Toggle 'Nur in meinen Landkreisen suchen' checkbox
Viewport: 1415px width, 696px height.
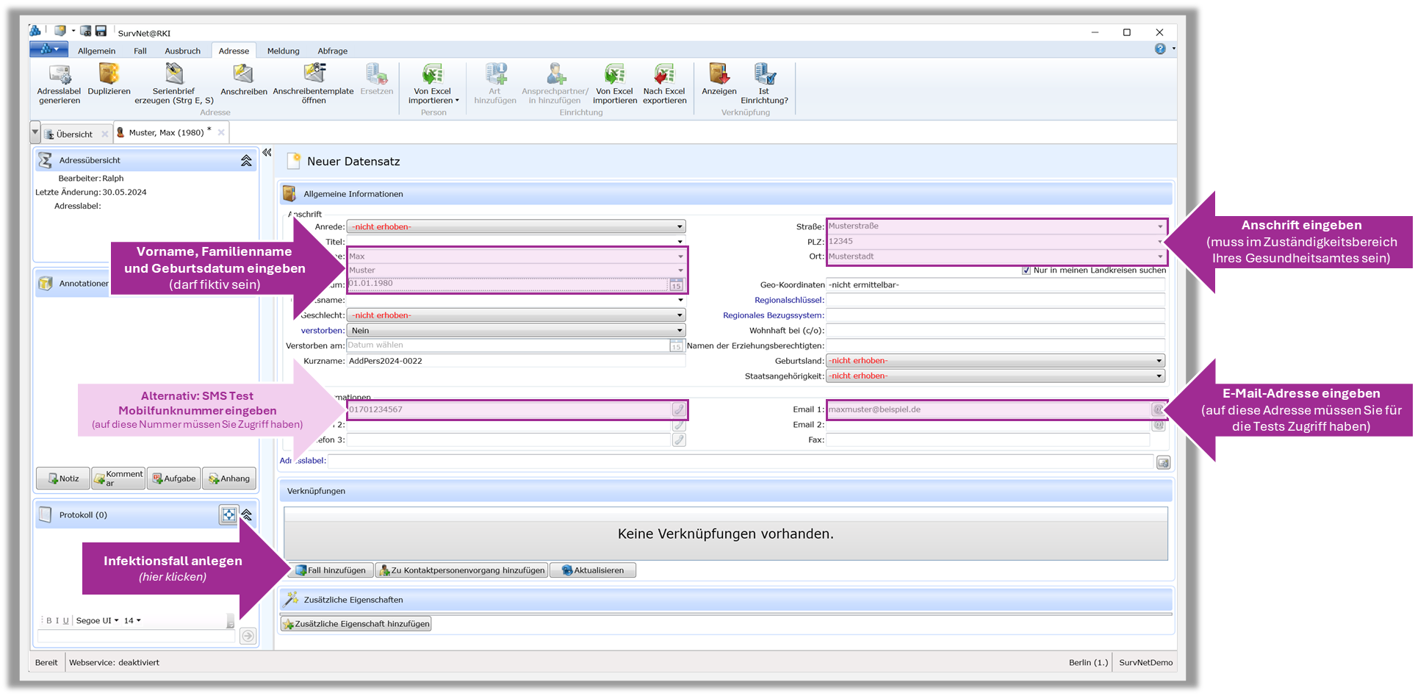[1026, 270]
